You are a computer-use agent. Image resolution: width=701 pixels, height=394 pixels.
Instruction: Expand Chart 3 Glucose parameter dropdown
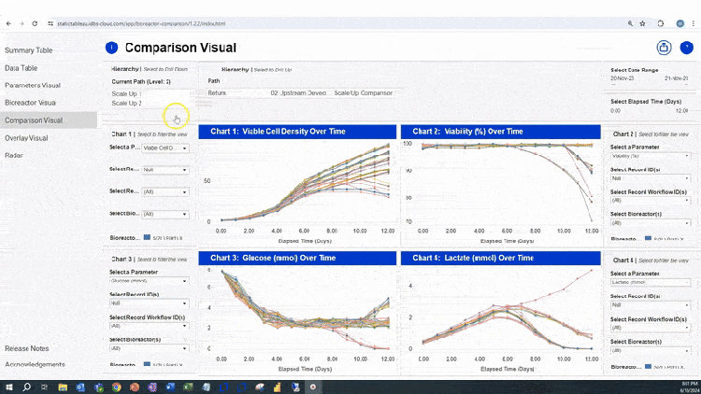click(x=149, y=281)
